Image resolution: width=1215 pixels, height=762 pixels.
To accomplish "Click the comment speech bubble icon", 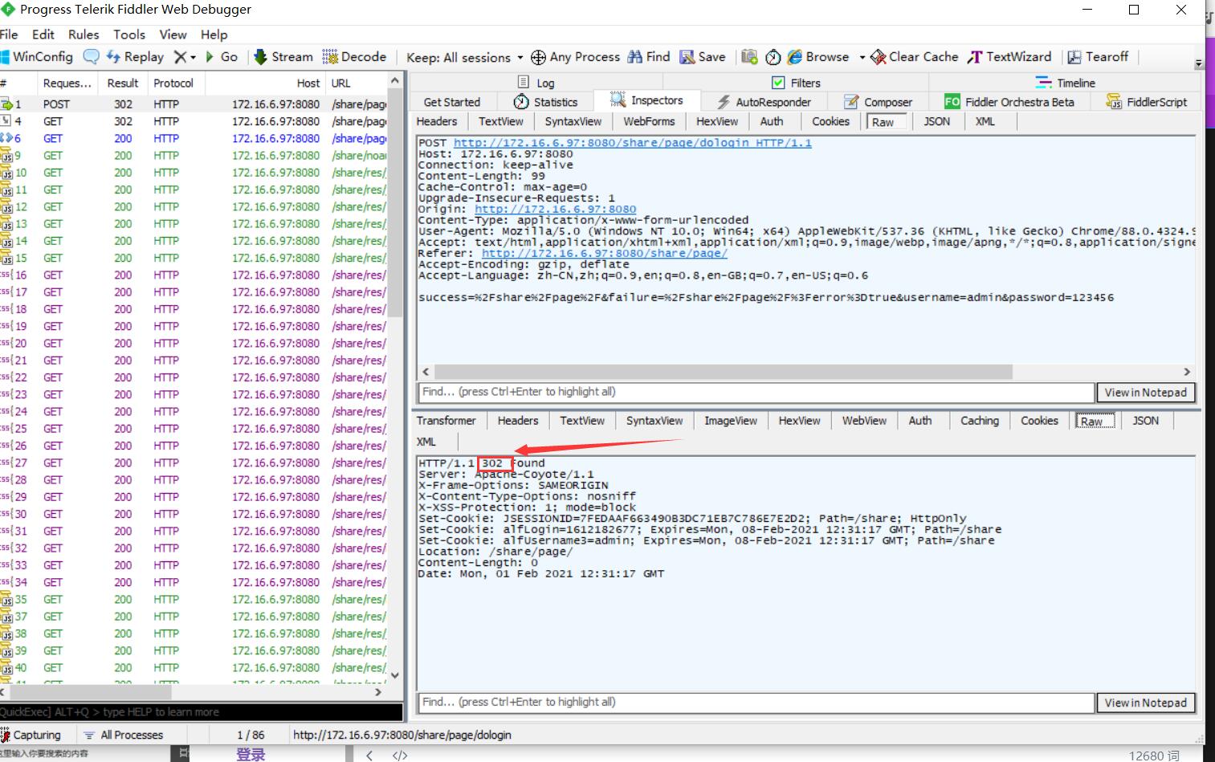I will click(92, 57).
